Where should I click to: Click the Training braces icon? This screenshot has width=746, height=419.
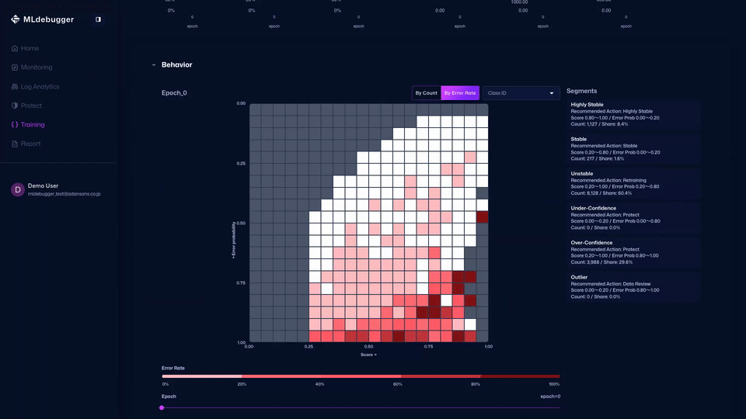[15, 125]
